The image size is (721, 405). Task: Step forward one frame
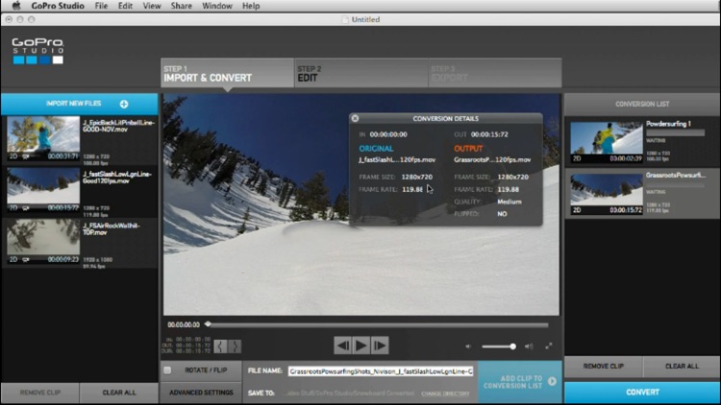[x=380, y=345]
